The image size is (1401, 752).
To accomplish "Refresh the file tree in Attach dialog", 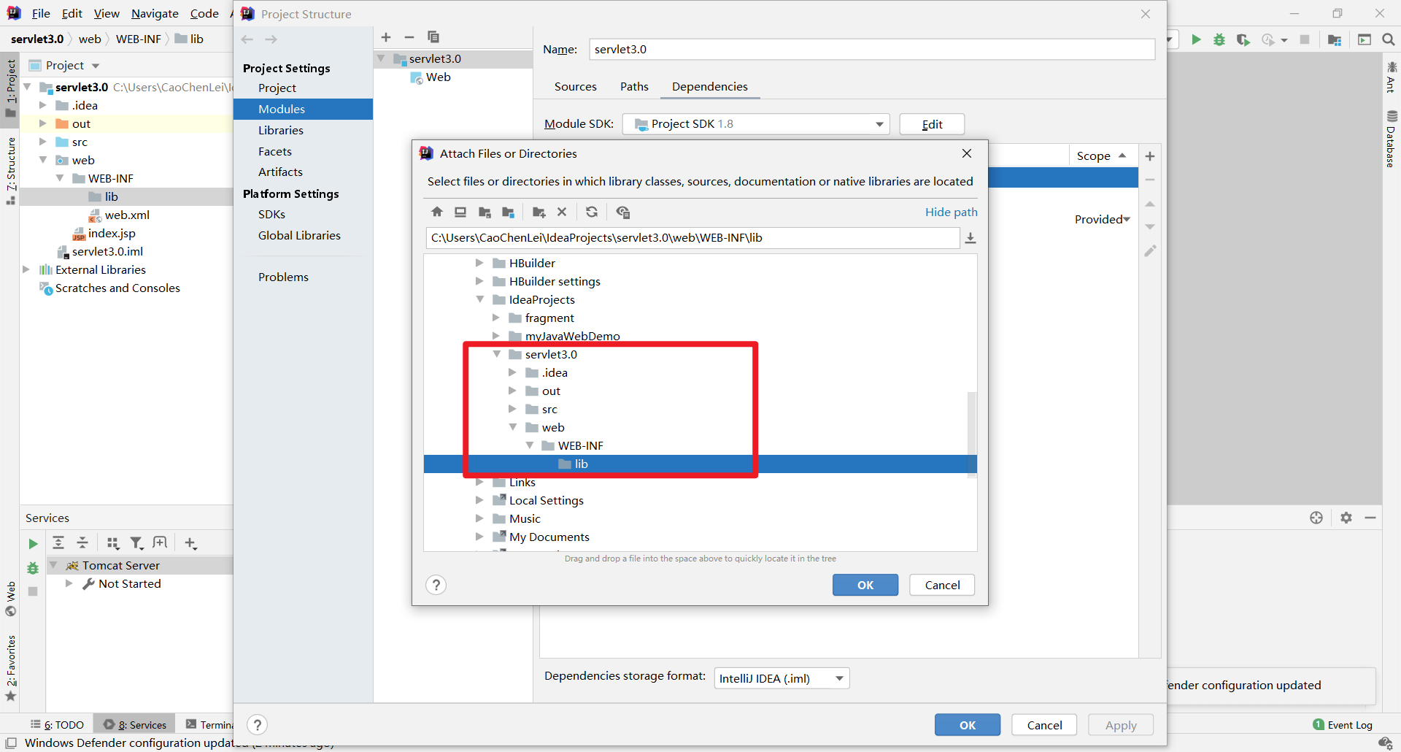I will 592,212.
